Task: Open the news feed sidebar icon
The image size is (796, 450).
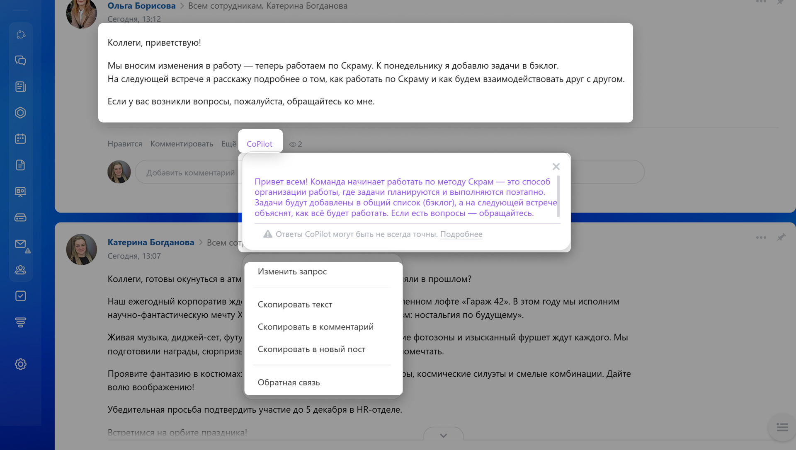Action: (20, 87)
